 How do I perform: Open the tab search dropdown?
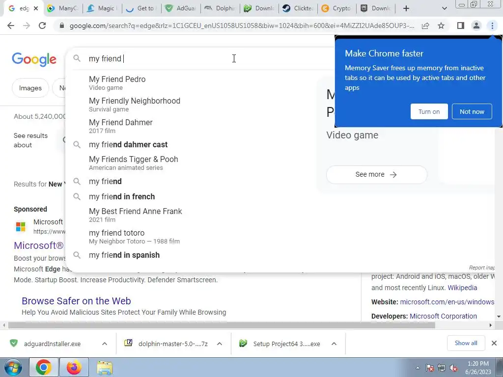(444, 8)
